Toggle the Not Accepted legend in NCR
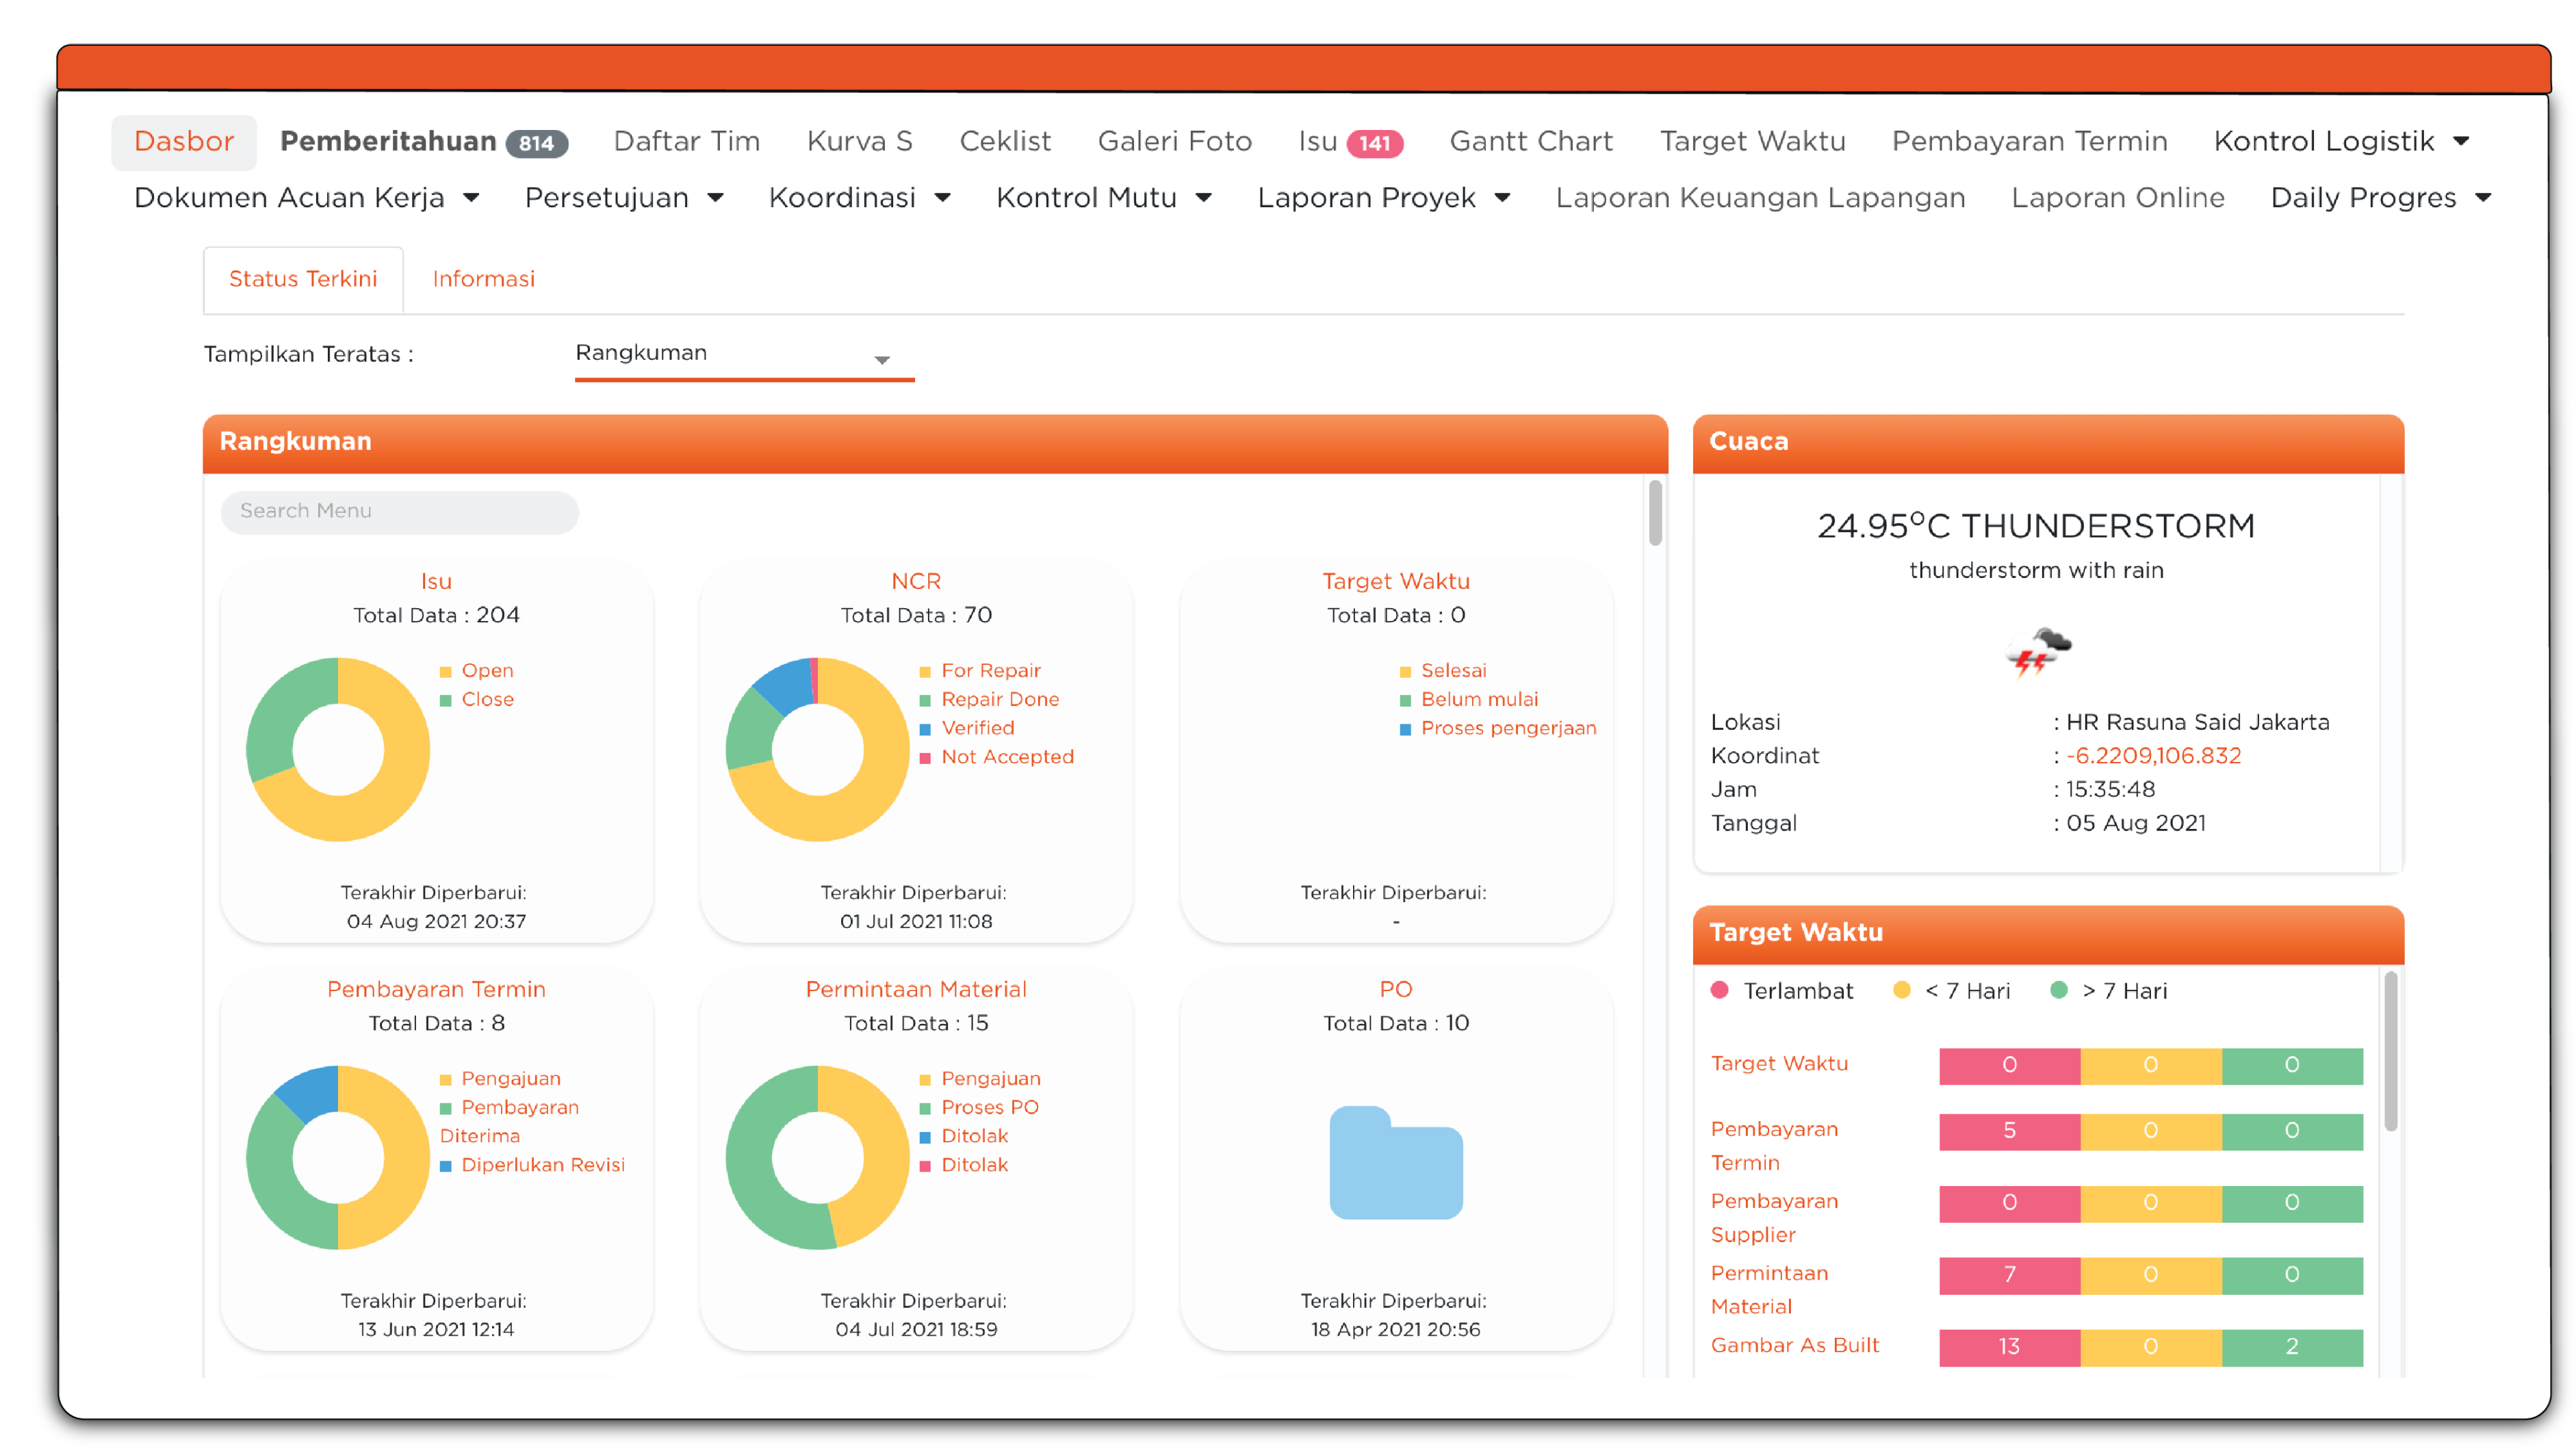Image resolution: width=2576 pixels, height=1448 pixels. coord(996,757)
